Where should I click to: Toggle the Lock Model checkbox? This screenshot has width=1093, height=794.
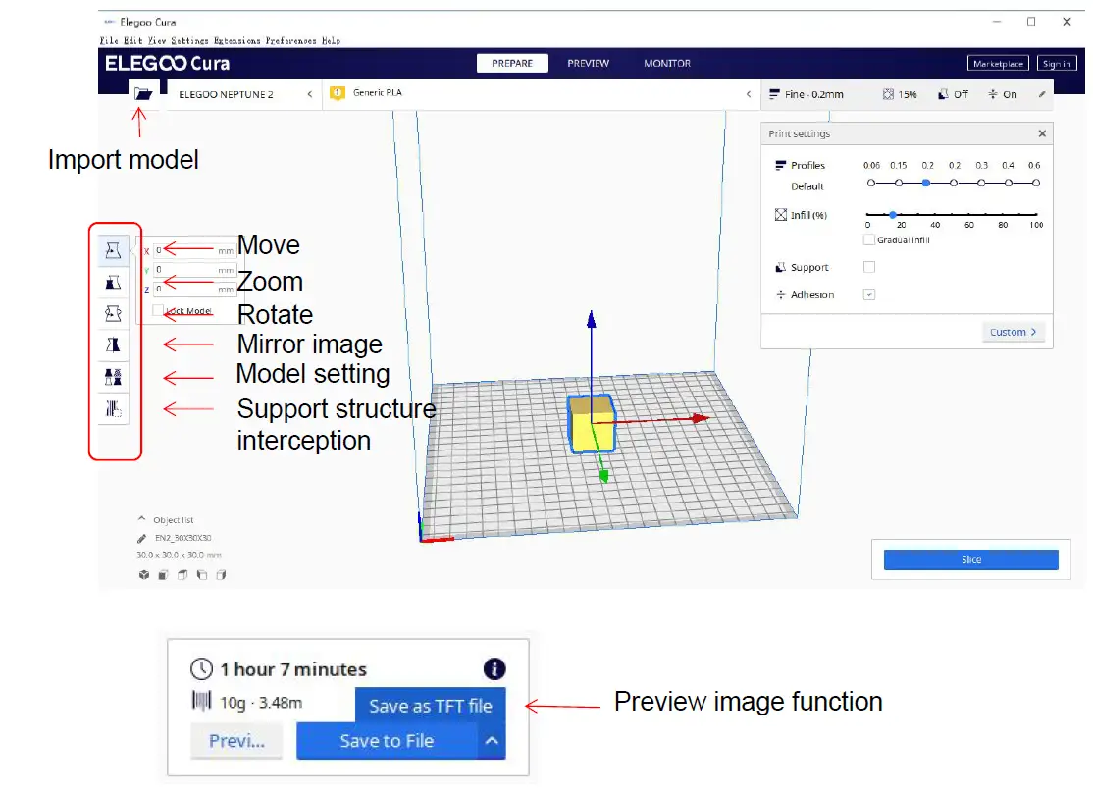[158, 310]
